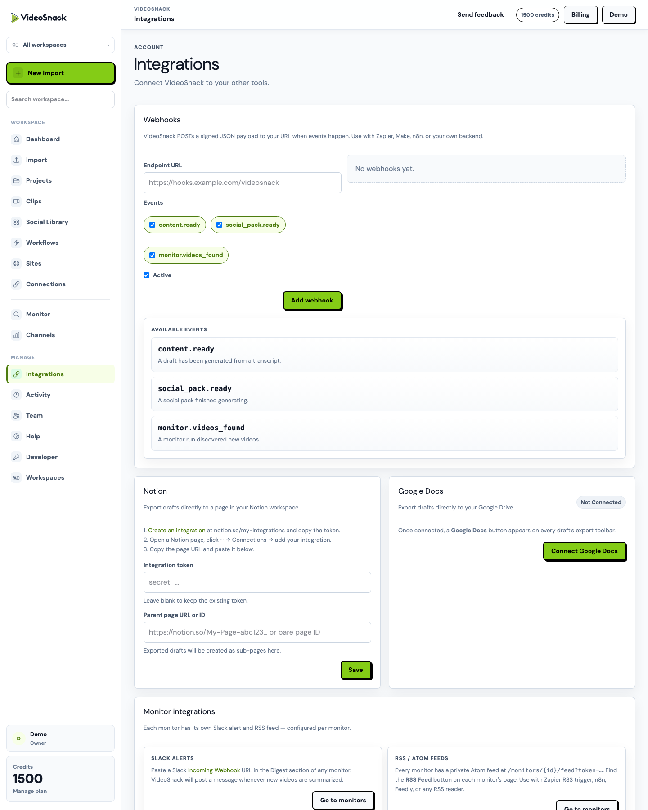The height and width of the screenshot is (810, 648).
Task: Click the Connections link icon
Action: click(17, 284)
